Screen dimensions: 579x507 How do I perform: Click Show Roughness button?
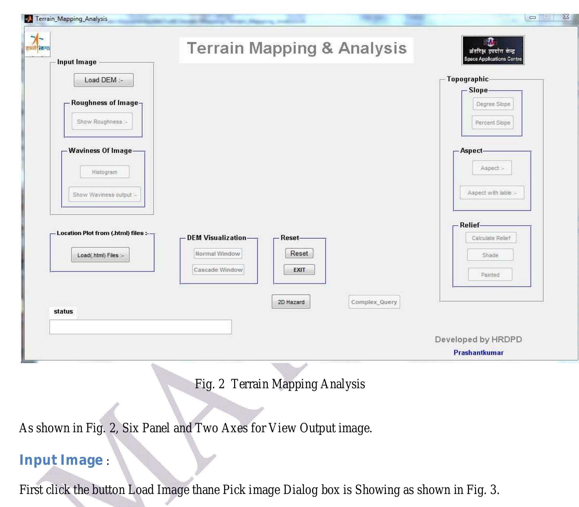tap(102, 121)
